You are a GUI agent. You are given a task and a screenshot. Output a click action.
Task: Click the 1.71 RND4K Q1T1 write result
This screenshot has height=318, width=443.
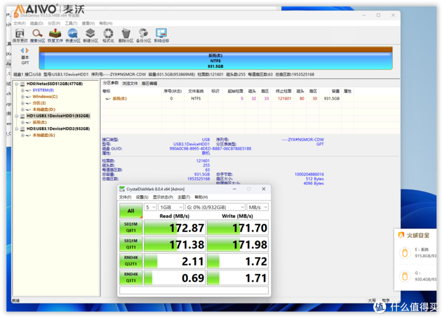[237, 278]
